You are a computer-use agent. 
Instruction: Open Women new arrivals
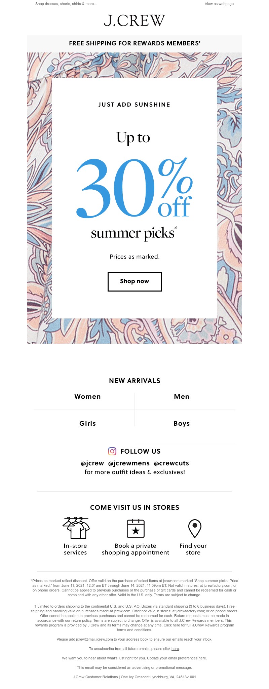click(x=87, y=396)
